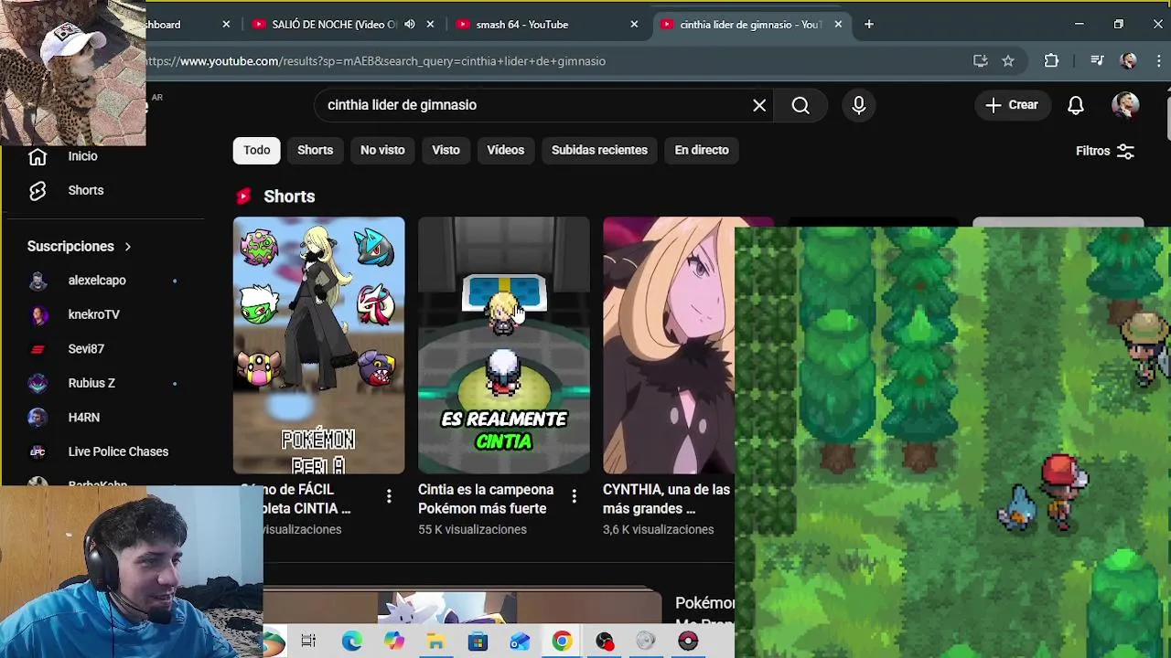Mute the SALIÓ DE NOCHE tab audio
Screen dimensions: 1171x658
point(410,25)
